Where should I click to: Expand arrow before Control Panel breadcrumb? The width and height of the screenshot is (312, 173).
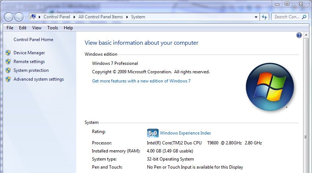point(39,17)
